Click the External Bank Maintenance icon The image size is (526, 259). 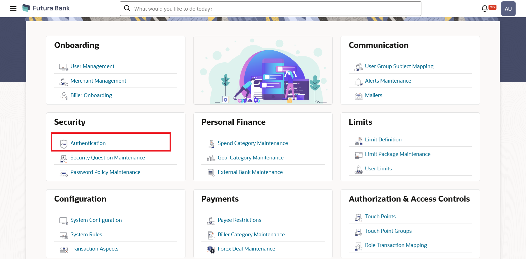tap(211, 173)
